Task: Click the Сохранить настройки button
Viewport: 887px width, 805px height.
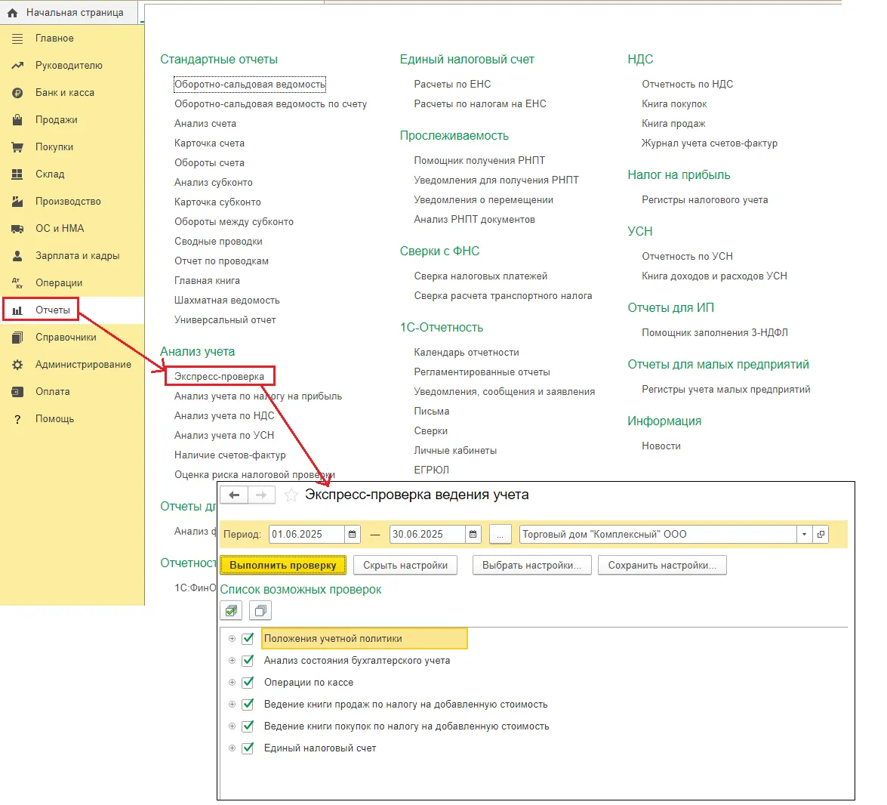Action: 661,566
